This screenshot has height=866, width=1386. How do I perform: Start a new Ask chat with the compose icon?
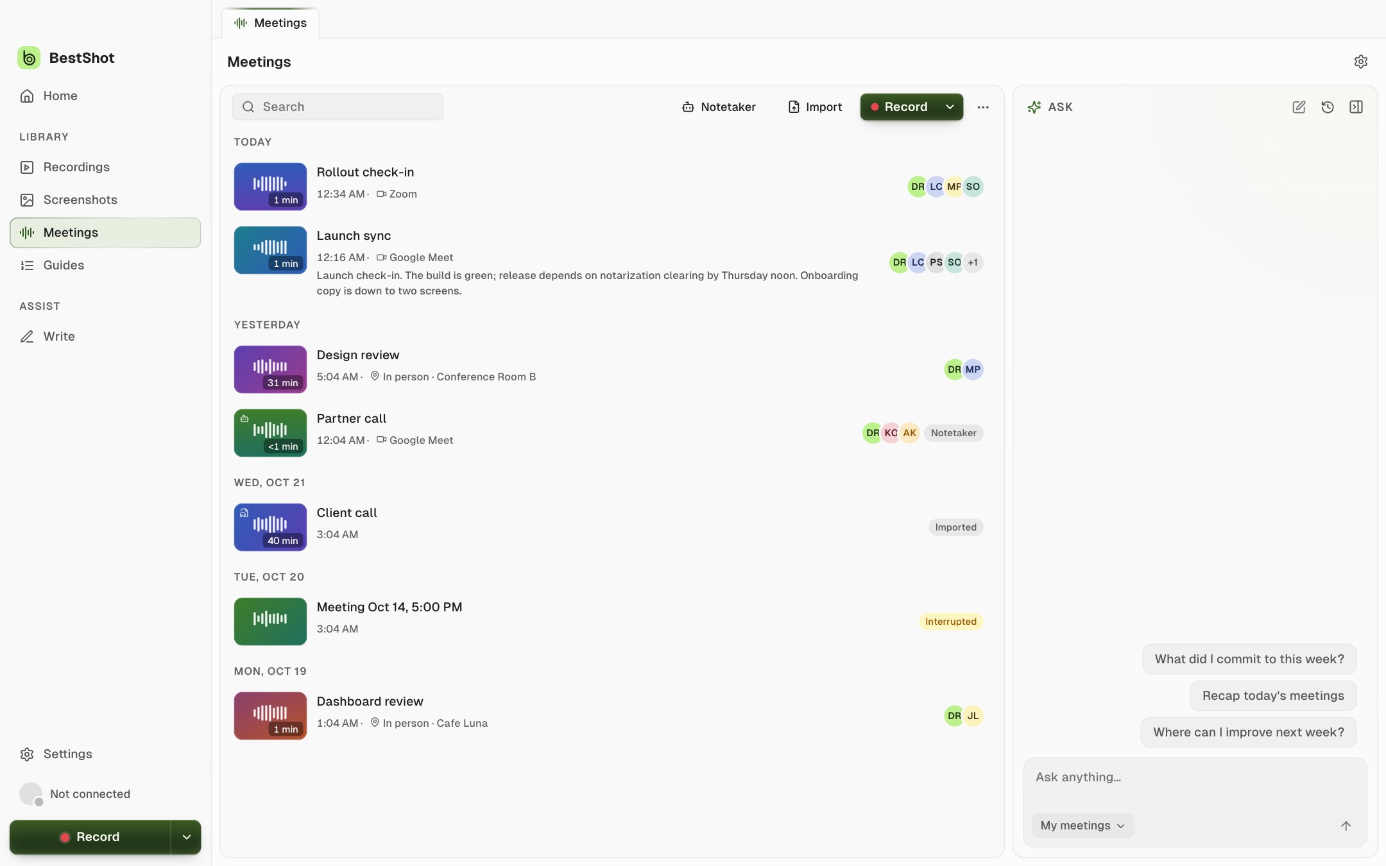point(1299,107)
